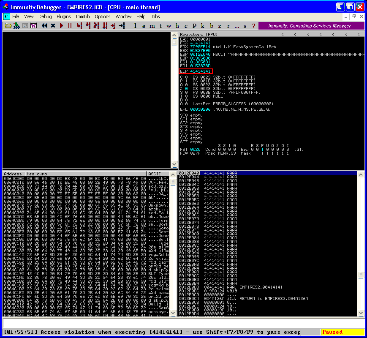This screenshot has height=338, width=367.
Task: Toggle the C flag value
Action: [186, 77]
